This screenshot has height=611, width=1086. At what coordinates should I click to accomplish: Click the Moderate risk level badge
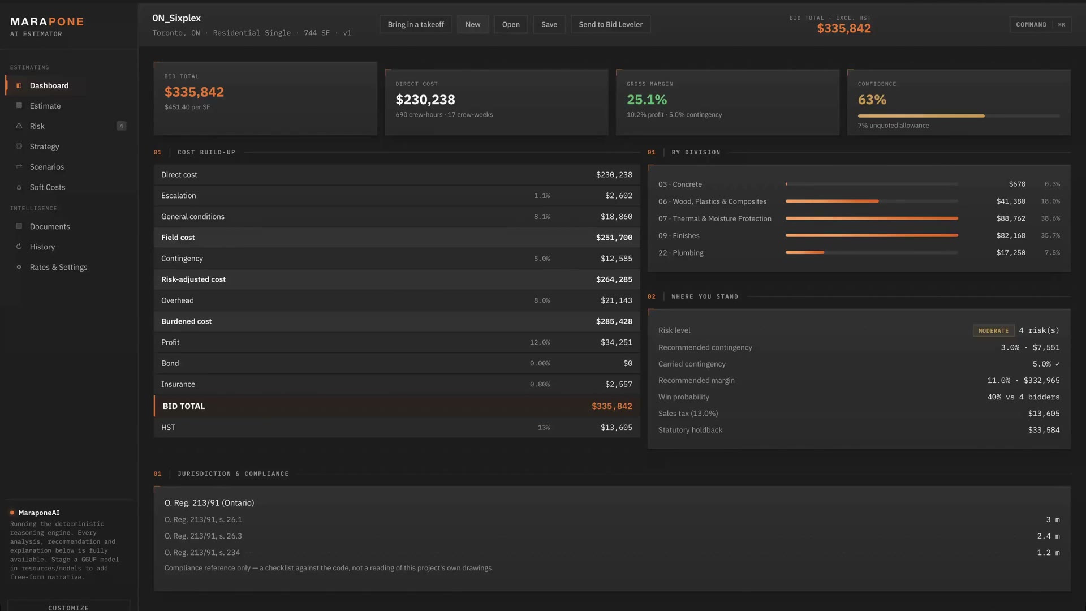point(993,330)
